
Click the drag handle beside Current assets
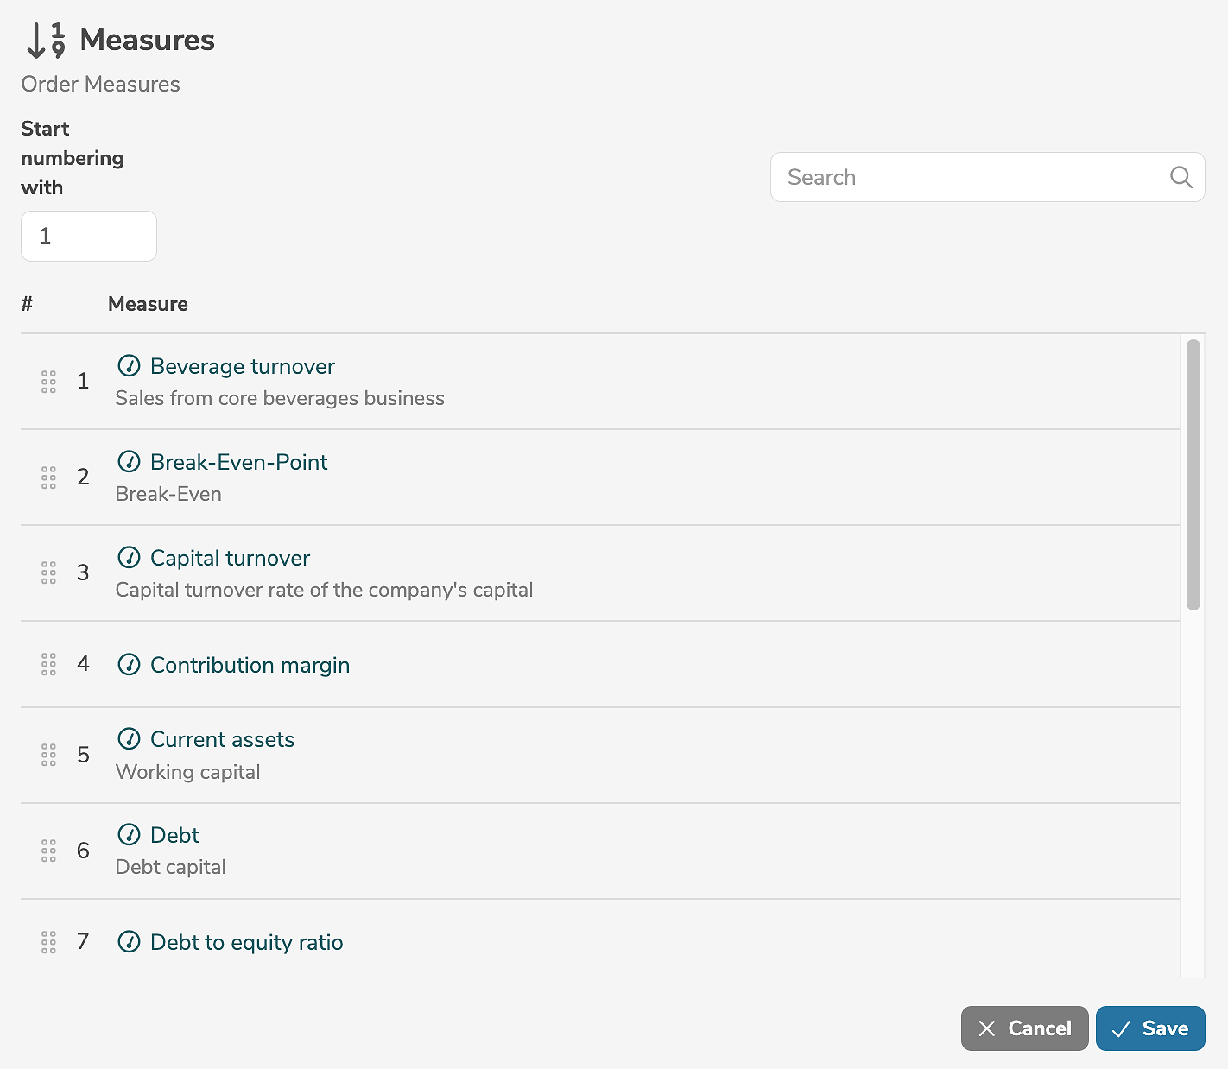(x=48, y=755)
